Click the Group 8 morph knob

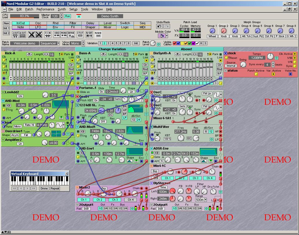coord(291,31)
